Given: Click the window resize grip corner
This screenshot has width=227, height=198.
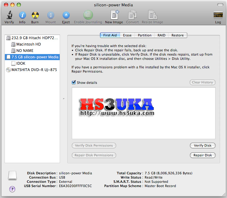Looking at the screenshot, I should coord(224,194).
